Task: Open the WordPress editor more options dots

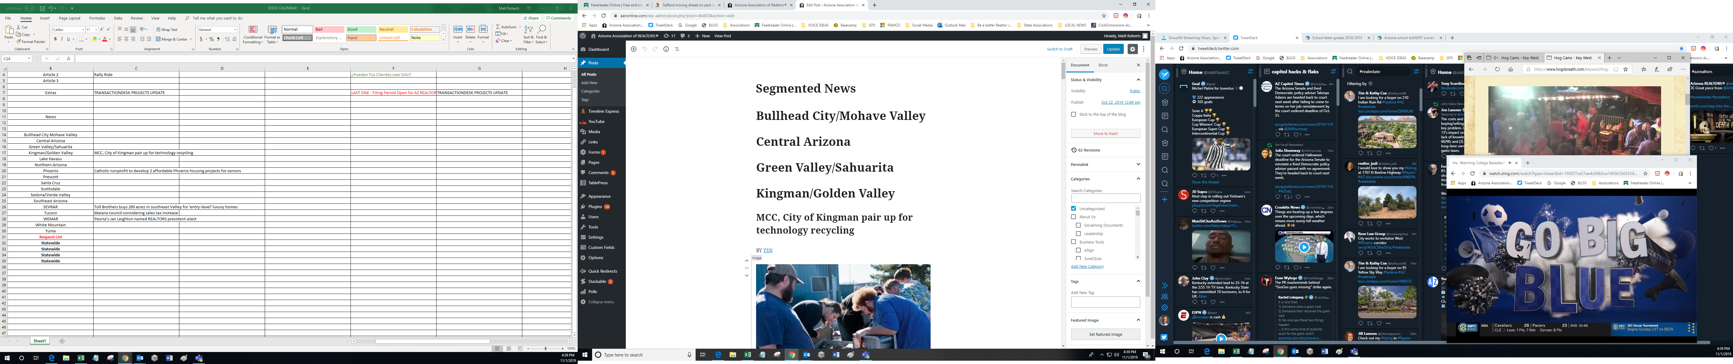Action: (x=1144, y=49)
